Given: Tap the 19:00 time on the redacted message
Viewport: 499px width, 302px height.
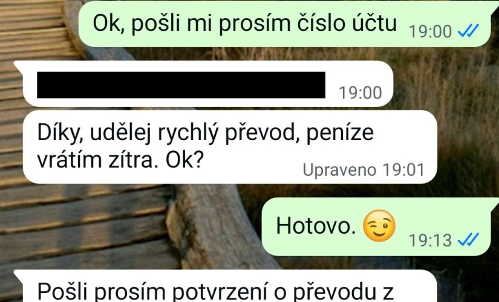Looking at the screenshot, I should [x=360, y=93].
